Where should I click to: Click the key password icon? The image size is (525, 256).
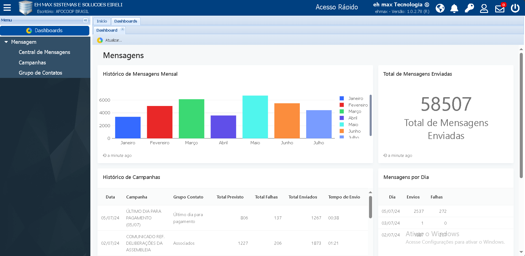click(469, 8)
